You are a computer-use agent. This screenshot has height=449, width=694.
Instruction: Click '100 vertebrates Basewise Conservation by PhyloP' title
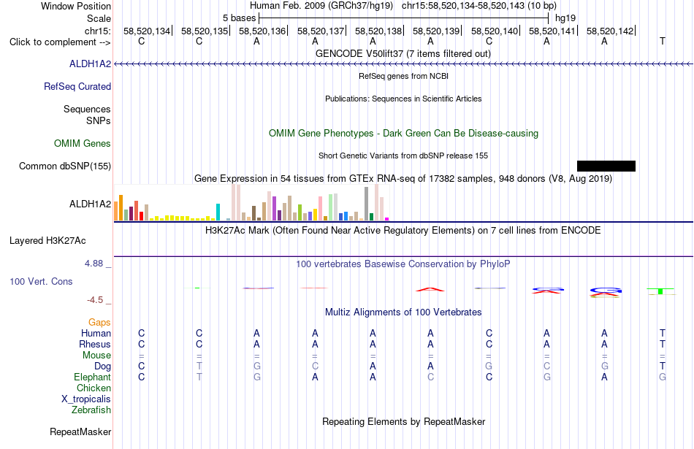click(403, 264)
